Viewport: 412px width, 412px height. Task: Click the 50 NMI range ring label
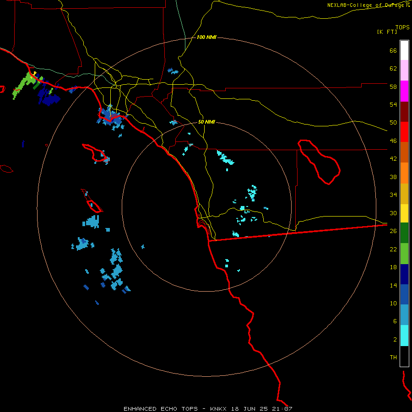coord(206,122)
